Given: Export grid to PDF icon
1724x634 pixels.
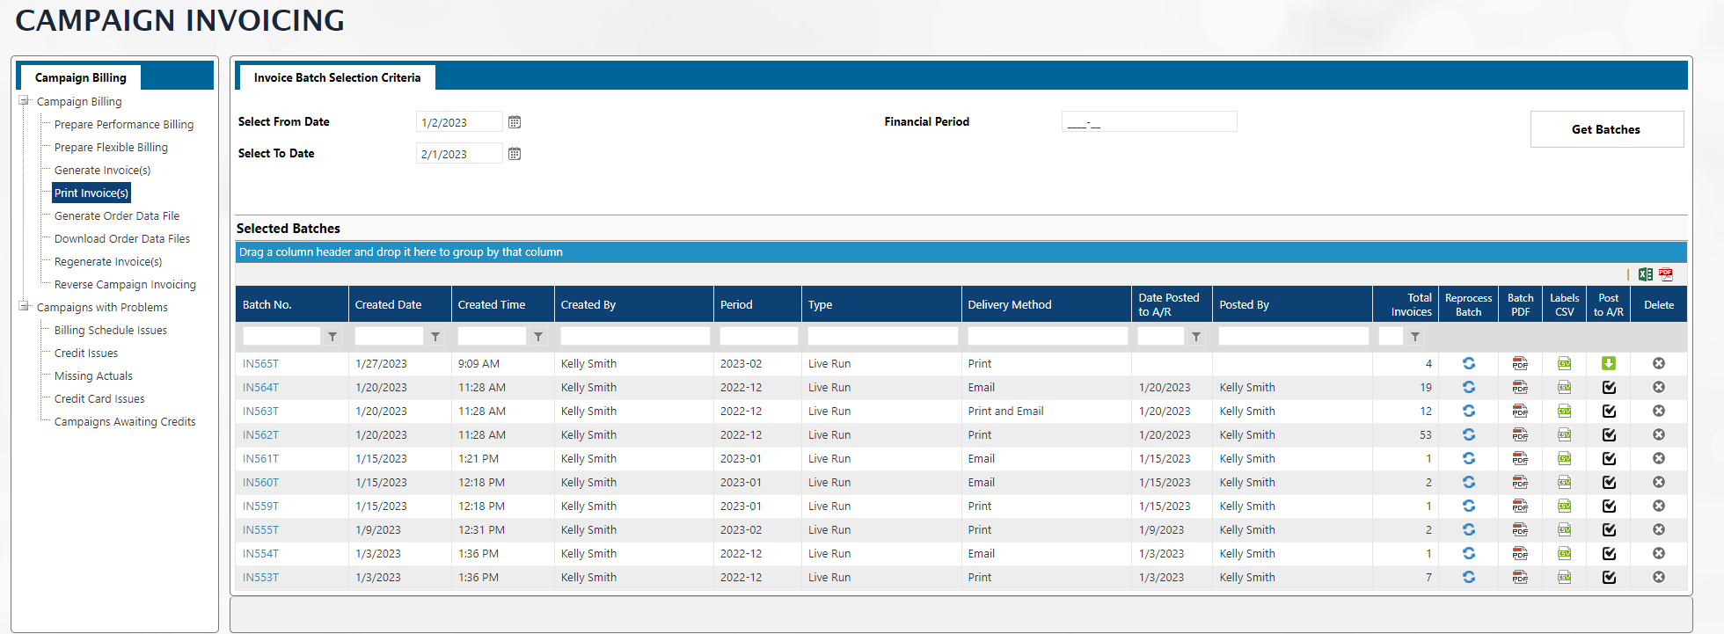Looking at the screenshot, I should (x=1666, y=274).
